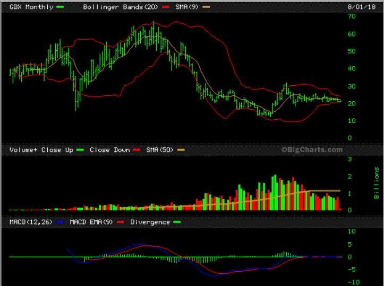Click the green swatch beside Divergence
This screenshot has width=384, height=286.
tap(177, 222)
